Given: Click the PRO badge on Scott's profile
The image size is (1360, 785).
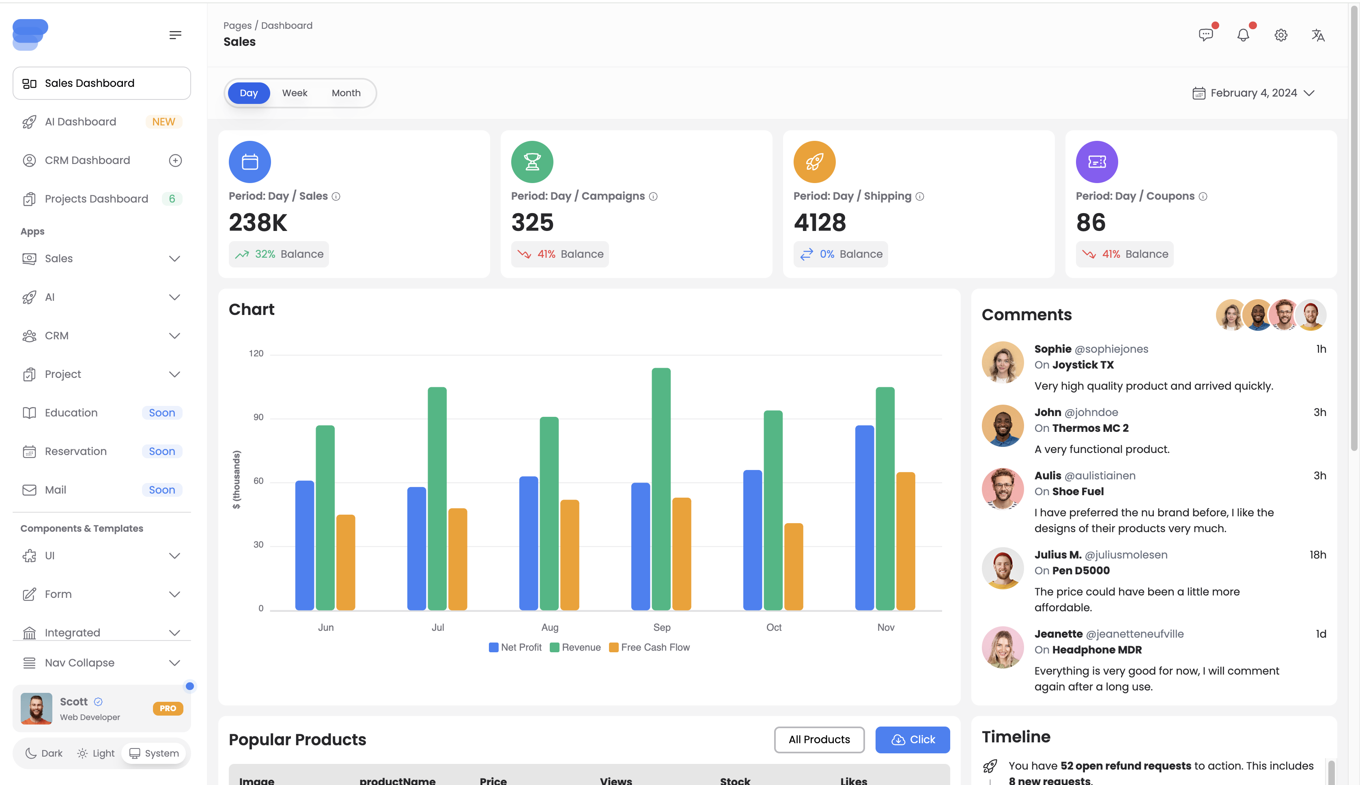Looking at the screenshot, I should (x=168, y=708).
